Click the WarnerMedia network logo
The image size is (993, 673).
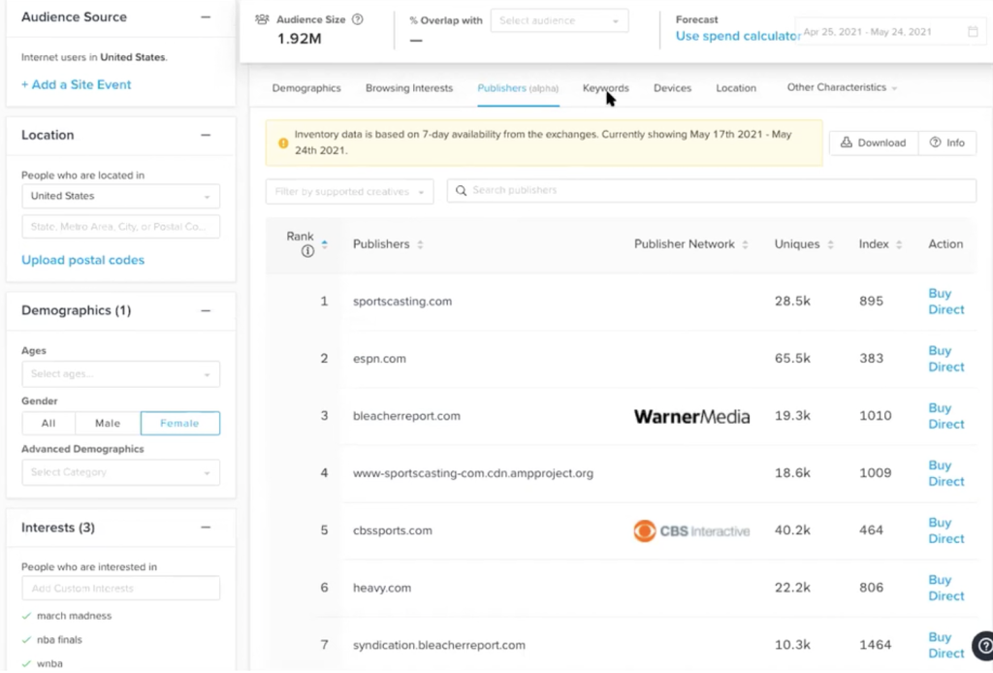pos(691,417)
